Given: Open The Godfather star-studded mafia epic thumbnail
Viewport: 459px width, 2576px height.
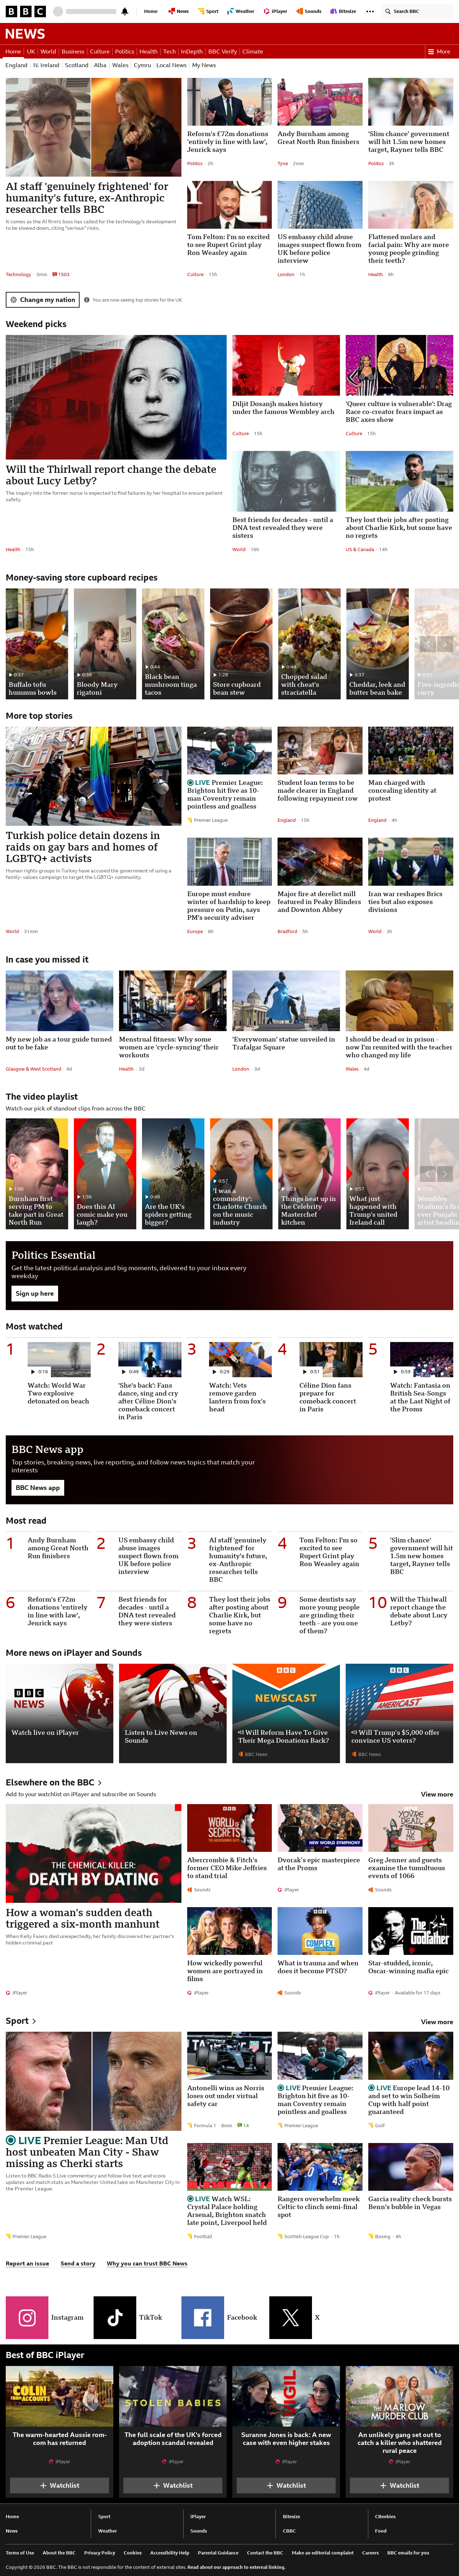Looking at the screenshot, I should [x=410, y=1931].
